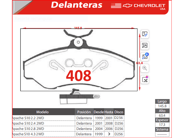Open the QR code scan icon

click(145, 80)
